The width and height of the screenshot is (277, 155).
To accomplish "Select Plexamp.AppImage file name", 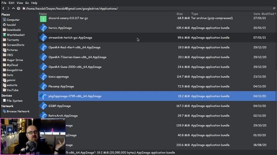I will (61, 87).
